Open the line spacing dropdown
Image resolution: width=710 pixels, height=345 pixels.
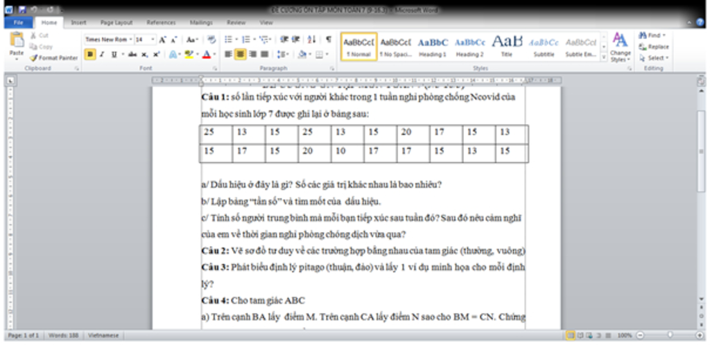click(284, 54)
